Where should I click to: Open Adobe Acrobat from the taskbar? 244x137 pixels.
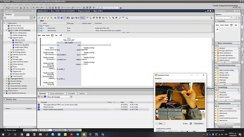[x=71, y=134]
